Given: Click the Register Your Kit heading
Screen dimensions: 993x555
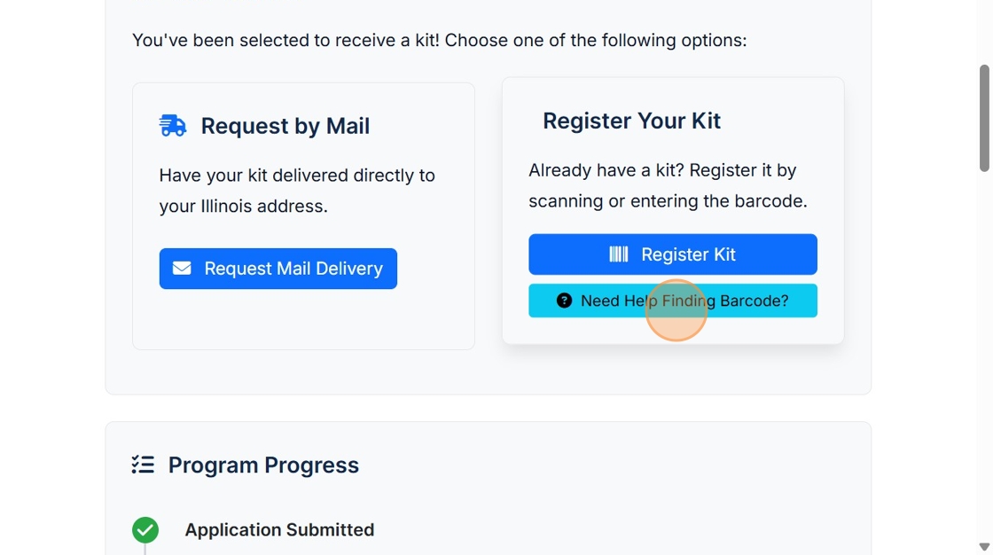Looking at the screenshot, I should click(x=631, y=121).
